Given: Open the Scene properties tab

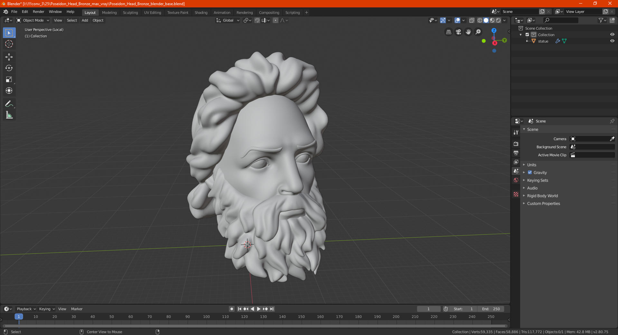Looking at the screenshot, I should pyautogui.click(x=516, y=171).
